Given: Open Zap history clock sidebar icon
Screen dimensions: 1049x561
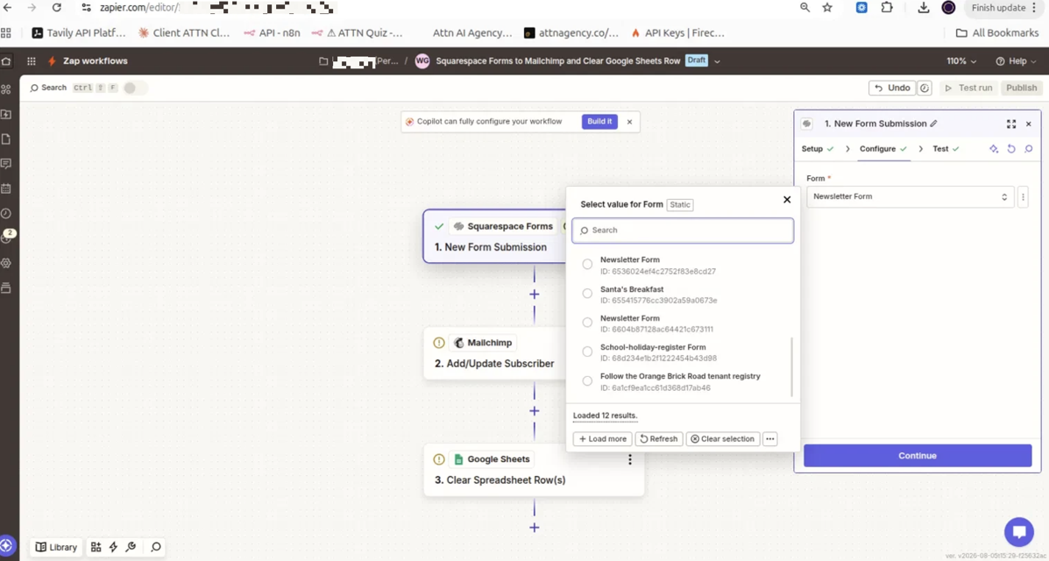Looking at the screenshot, I should coord(6,214).
